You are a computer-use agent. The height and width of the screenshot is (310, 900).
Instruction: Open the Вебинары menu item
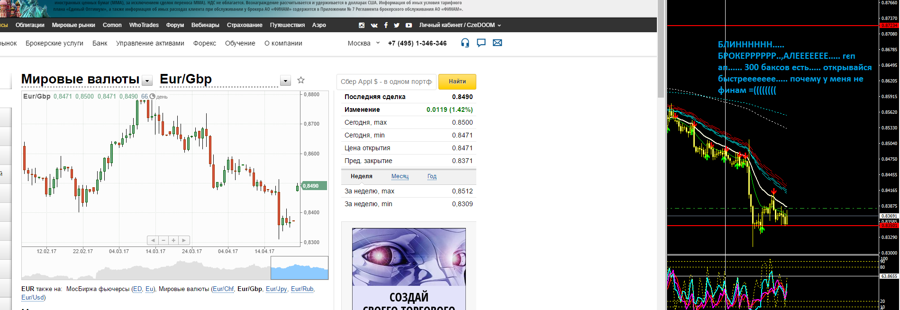(205, 25)
